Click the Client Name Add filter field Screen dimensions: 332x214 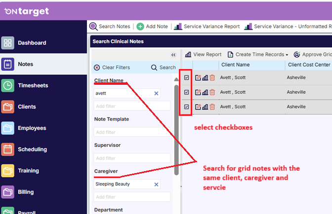click(x=132, y=106)
